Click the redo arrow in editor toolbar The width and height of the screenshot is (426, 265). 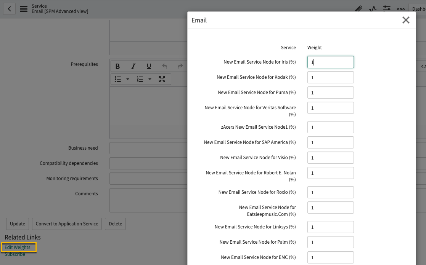(180, 66)
